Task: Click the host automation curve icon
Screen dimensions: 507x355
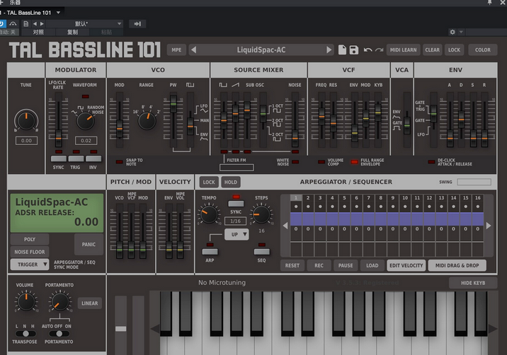Action: click(x=13, y=23)
